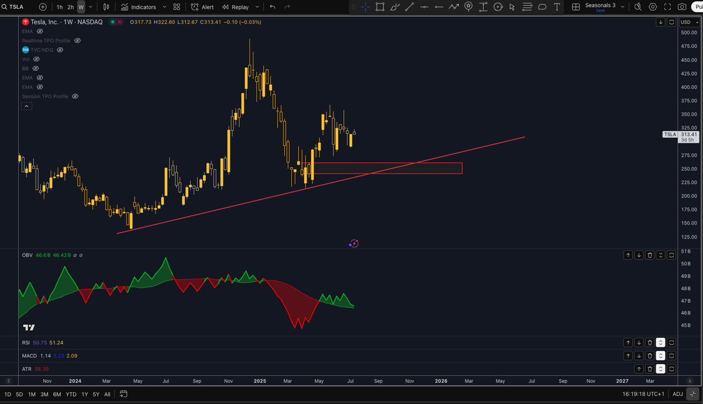703x404 pixels.
Task: Open the Seasonals 3 layout dropdown
Action: (622, 7)
